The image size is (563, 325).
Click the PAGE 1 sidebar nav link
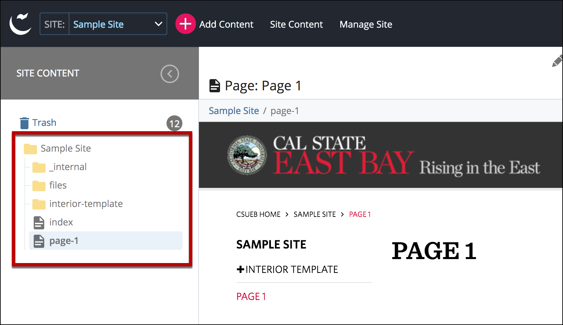tap(251, 297)
